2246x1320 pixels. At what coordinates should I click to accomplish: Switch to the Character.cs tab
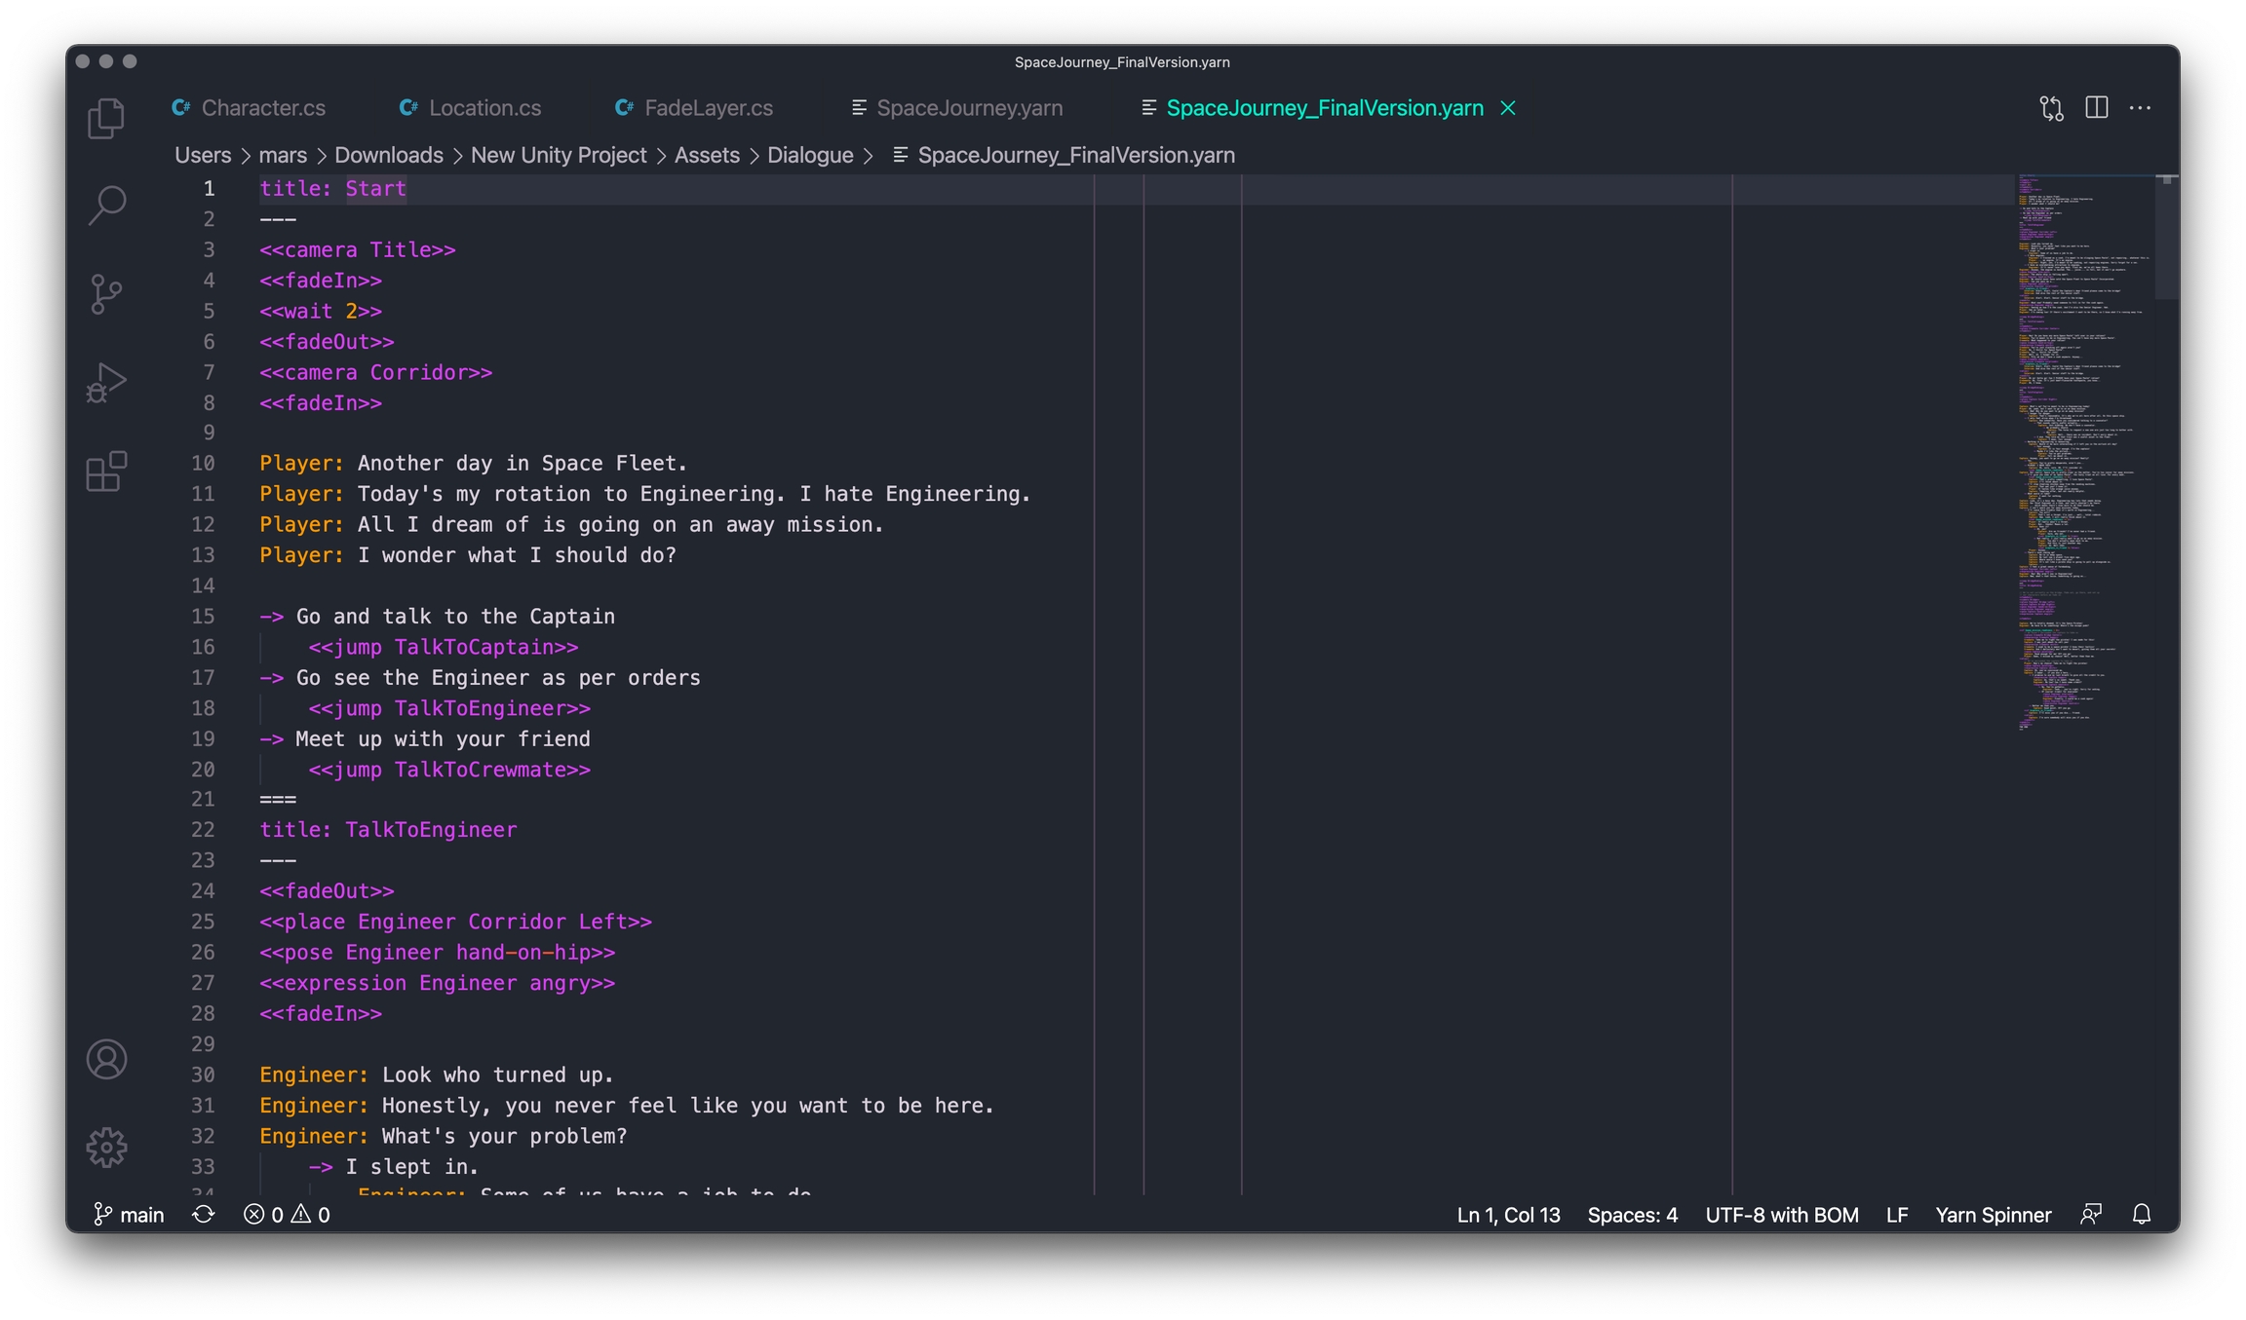click(x=263, y=108)
